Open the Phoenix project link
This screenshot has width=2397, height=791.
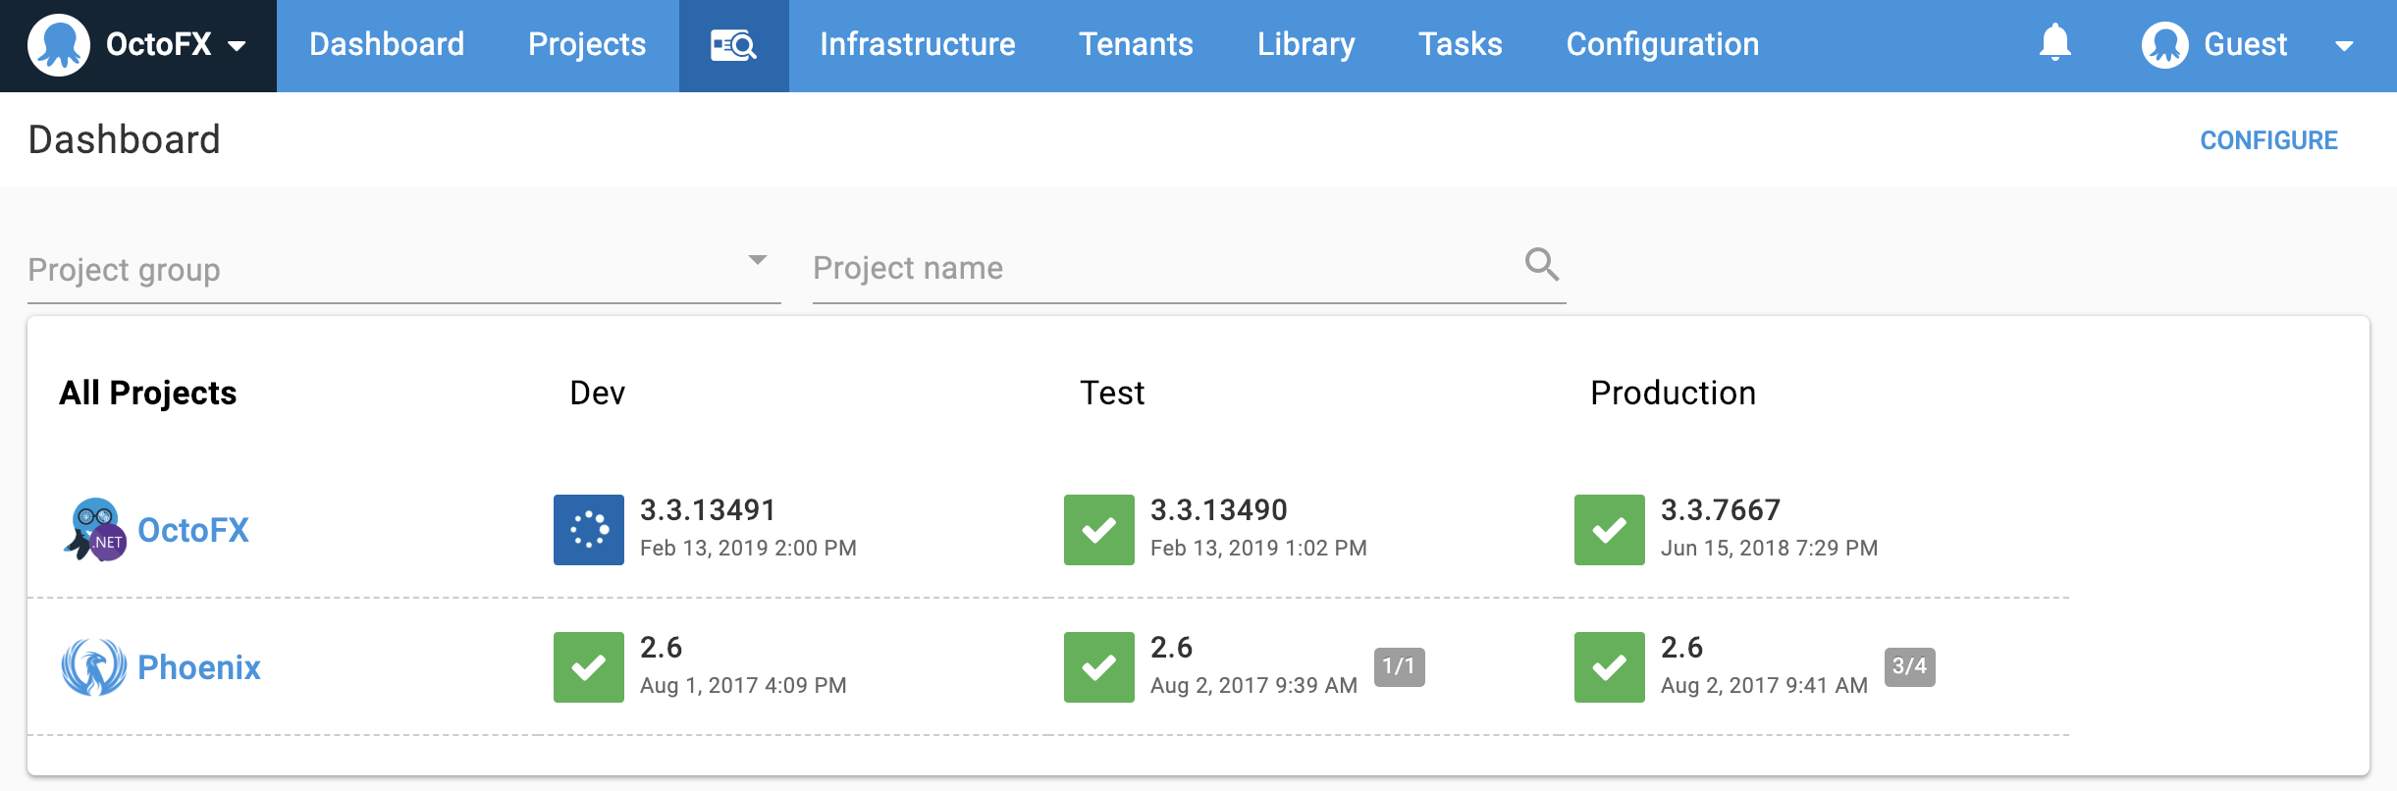[199, 667]
